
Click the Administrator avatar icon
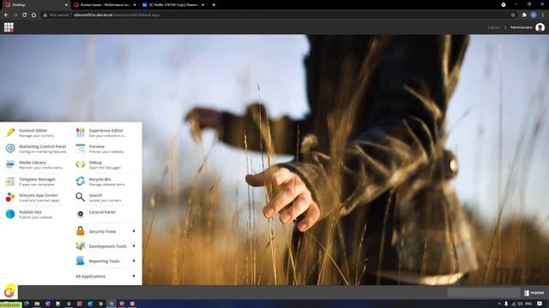point(540,27)
